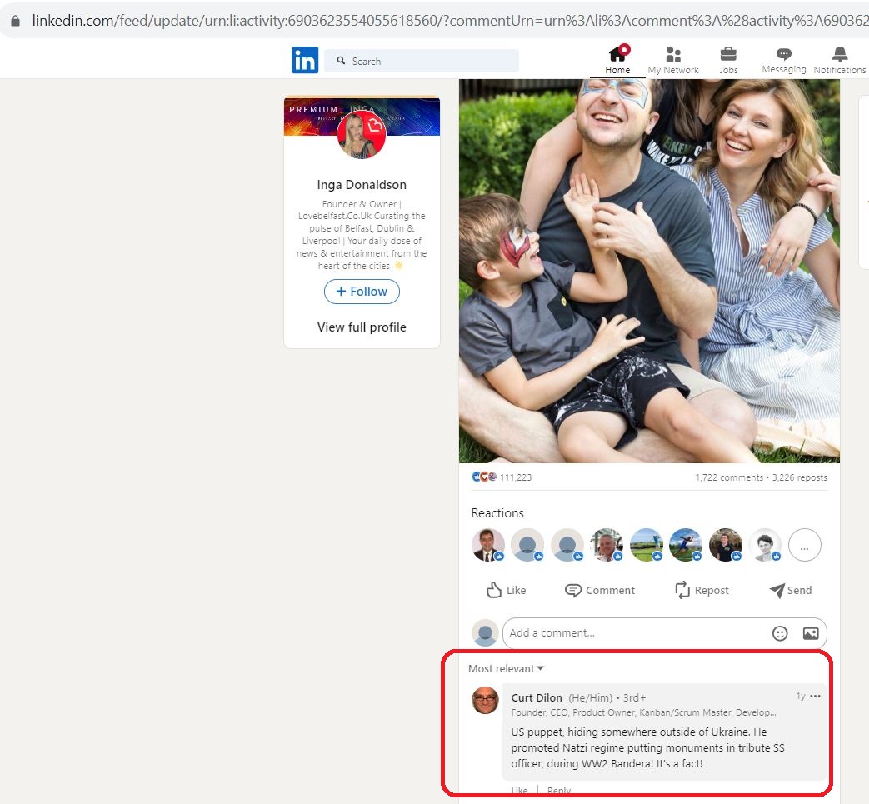
Task: Open the Most relevant sort dropdown
Action: pyautogui.click(x=506, y=668)
